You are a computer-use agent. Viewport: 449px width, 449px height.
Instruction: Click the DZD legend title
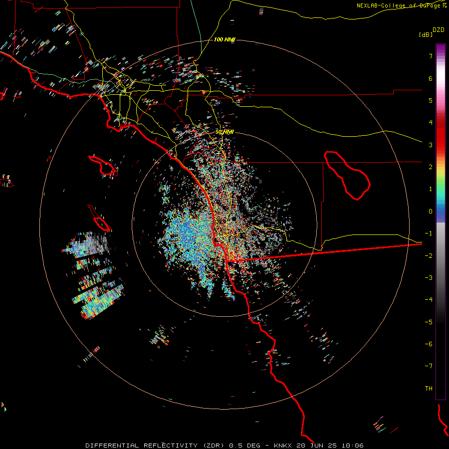pos(439,30)
